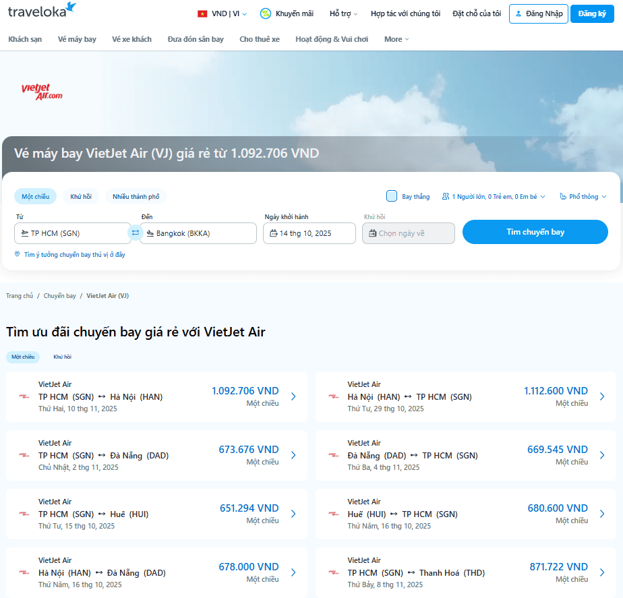Click the VietjetAir.com logo in the banner
The image size is (623, 598).
pos(42,92)
